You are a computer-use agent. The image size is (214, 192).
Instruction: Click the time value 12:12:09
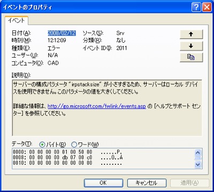point(57,41)
